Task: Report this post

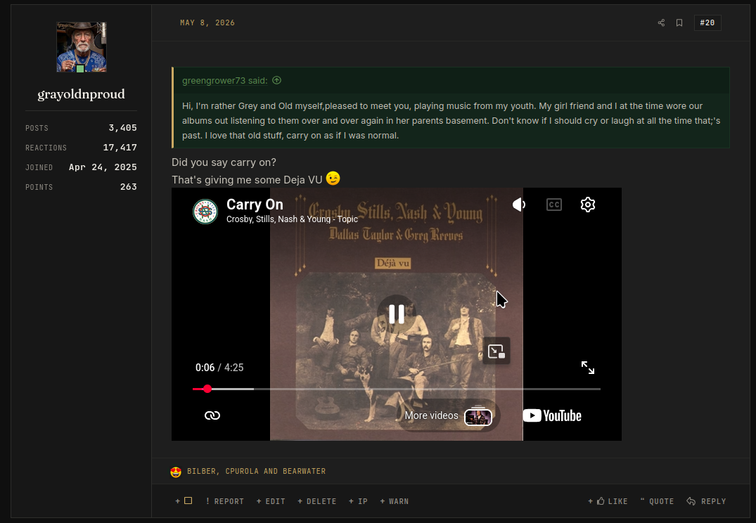Action: [x=224, y=501]
